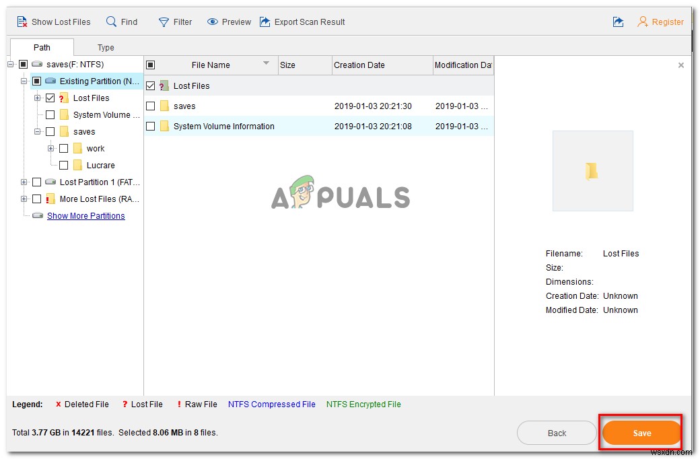
Task: Click System Volume Information folder icon in list
Action: pyautogui.click(x=164, y=126)
